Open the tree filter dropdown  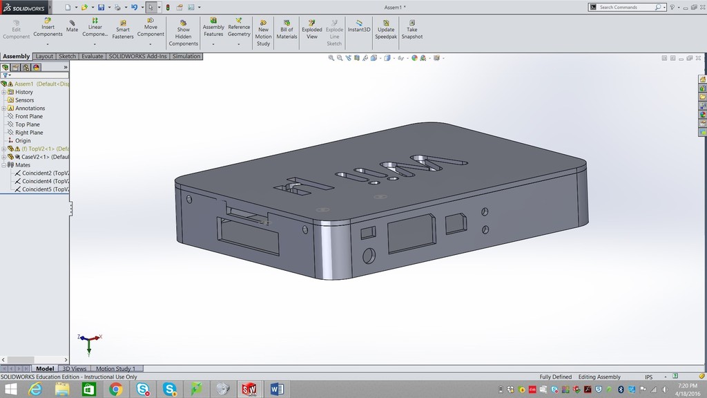point(6,75)
